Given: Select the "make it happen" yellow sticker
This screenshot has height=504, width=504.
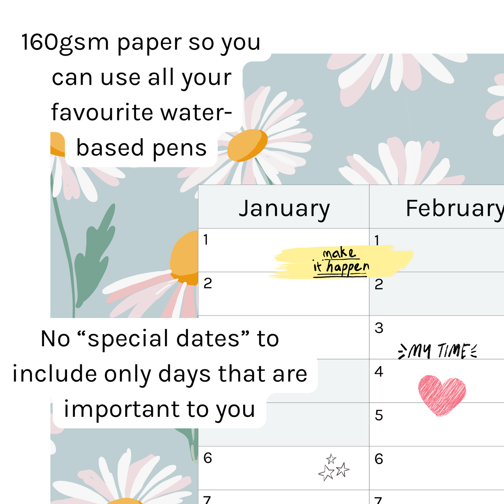Looking at the screenshot, I should coord(341,262).
